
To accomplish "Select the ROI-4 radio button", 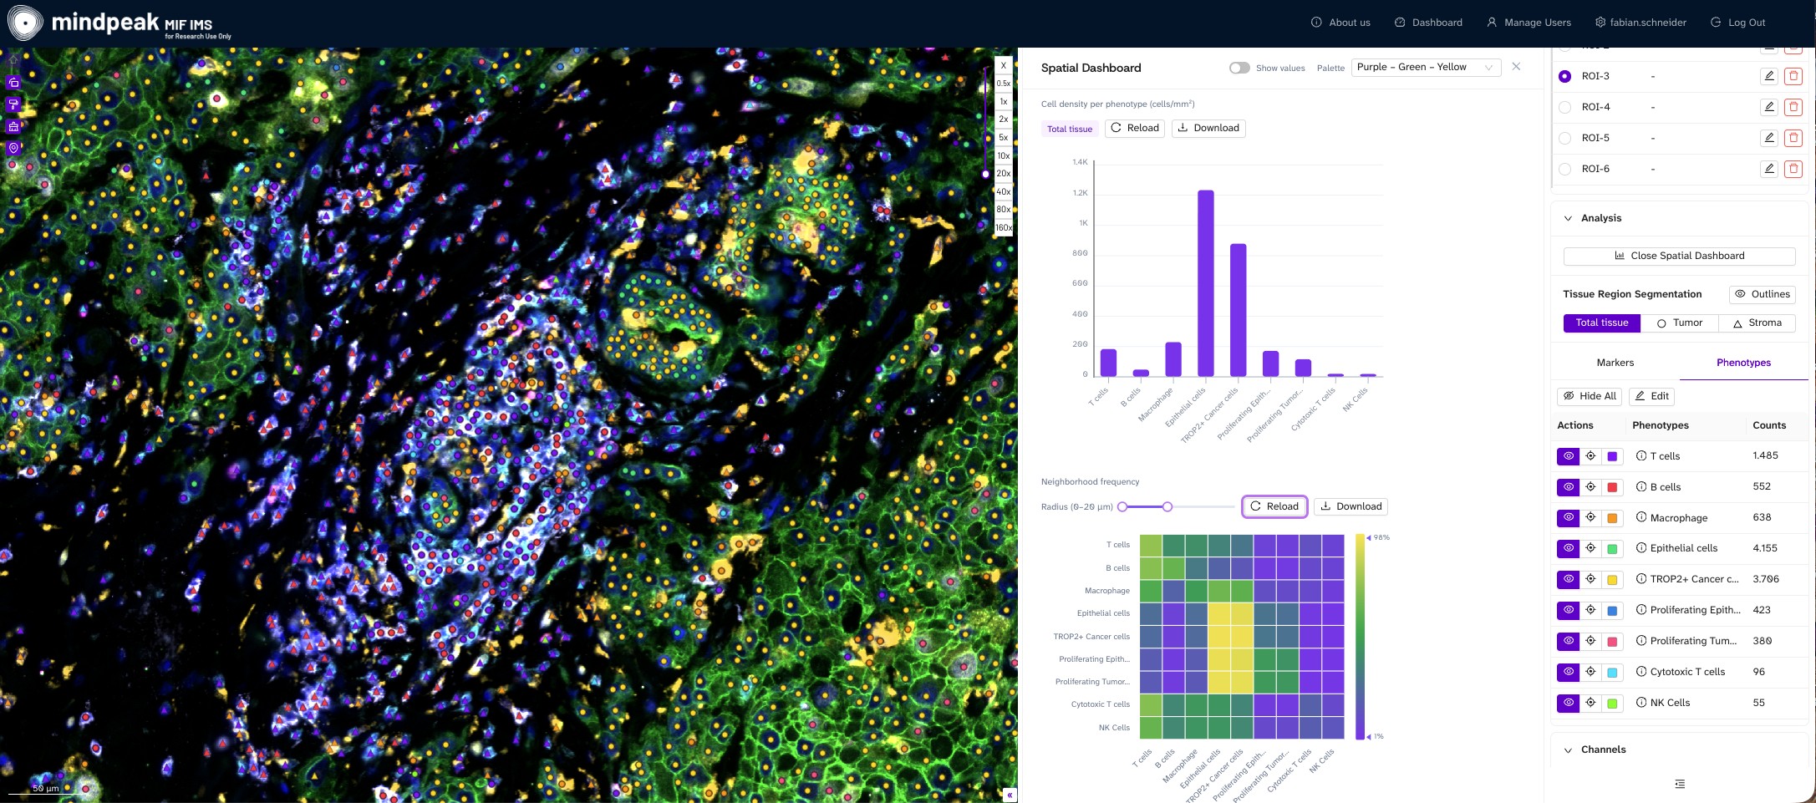I will pyautogui.click(x=1564, y=107).
